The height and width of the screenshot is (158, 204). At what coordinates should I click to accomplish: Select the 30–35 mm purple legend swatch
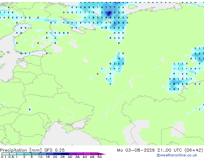tap(72, 154)
